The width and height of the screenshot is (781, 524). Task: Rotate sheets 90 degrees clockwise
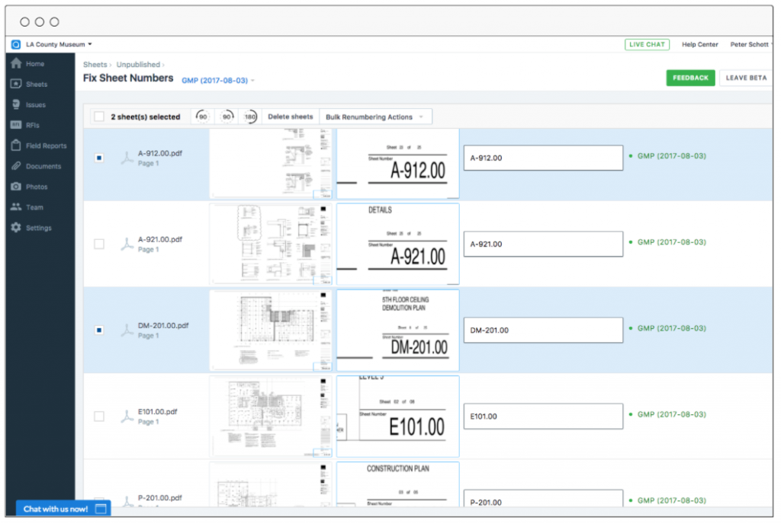tap(227, 117)
